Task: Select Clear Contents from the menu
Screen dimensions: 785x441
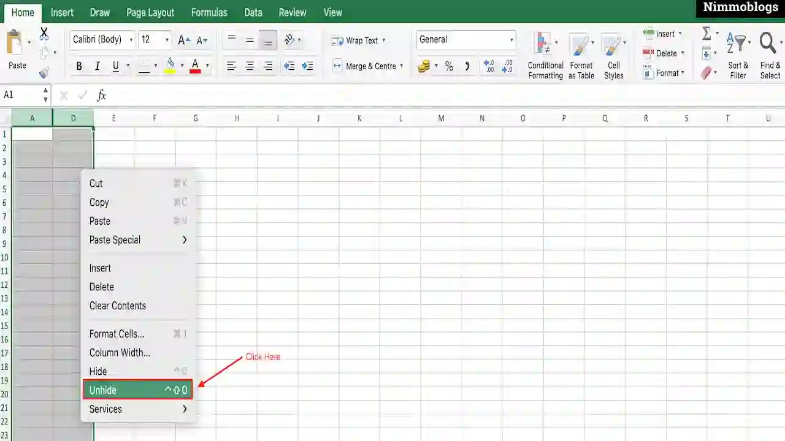Action: click(117, 306)
